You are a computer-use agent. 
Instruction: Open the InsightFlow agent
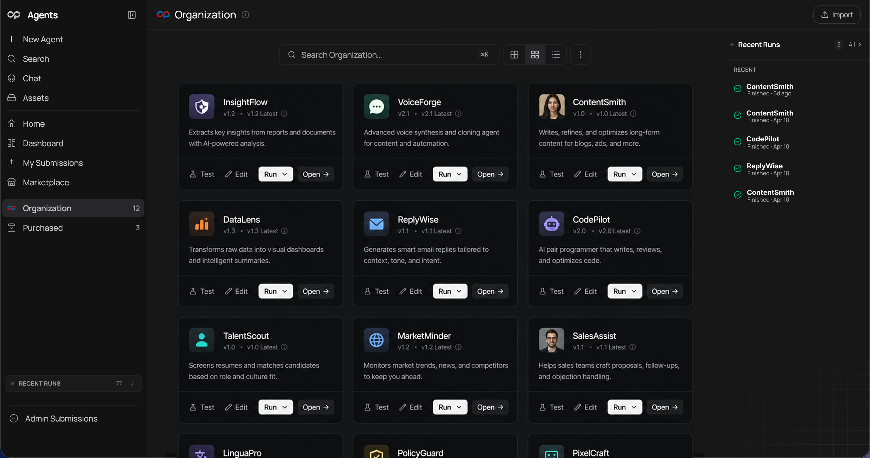(316, 174)
